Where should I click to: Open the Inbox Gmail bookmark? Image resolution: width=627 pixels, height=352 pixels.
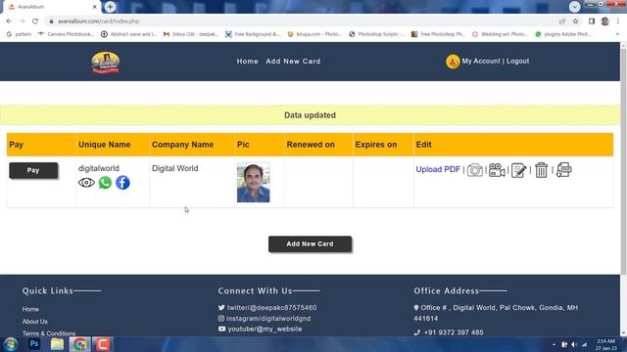pos(191,34)
